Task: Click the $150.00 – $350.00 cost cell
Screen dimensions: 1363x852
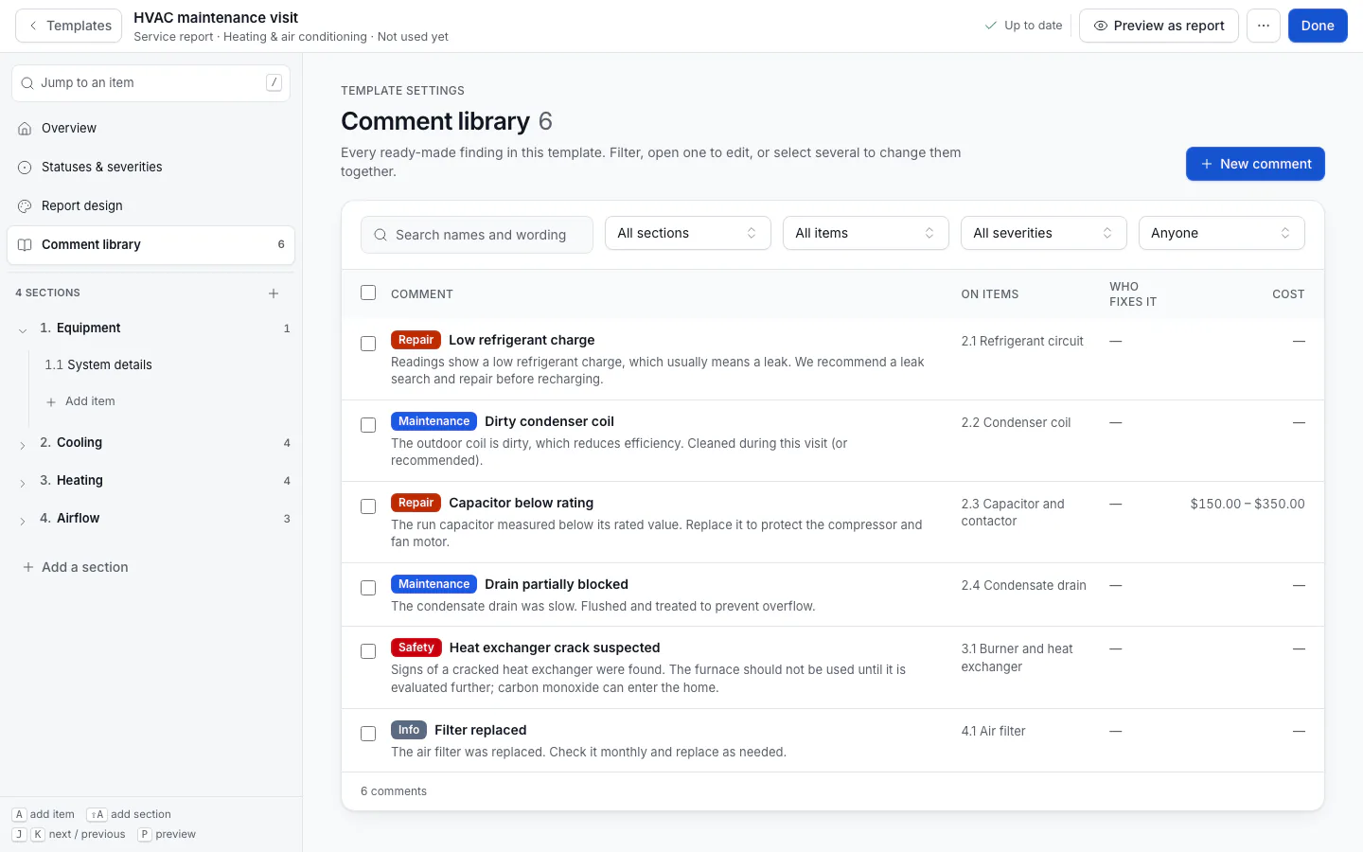Action: (1248, 504)
